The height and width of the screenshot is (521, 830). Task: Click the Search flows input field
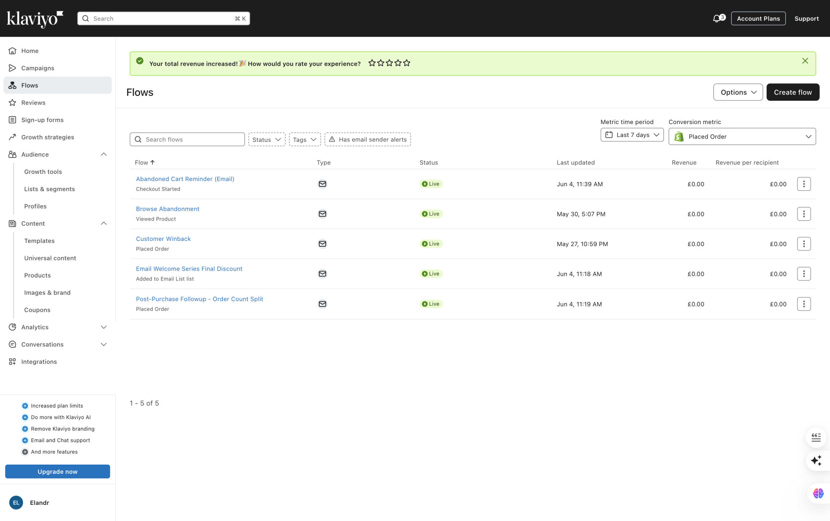coord(191,140)
